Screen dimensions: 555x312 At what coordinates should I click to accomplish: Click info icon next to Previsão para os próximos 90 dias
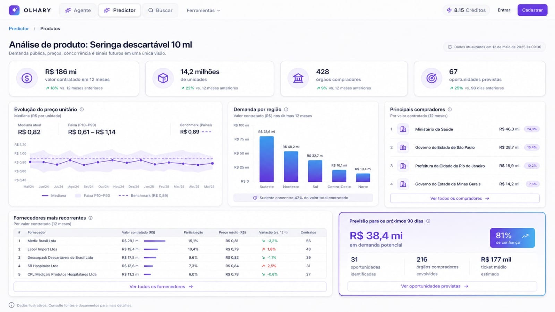428,221
